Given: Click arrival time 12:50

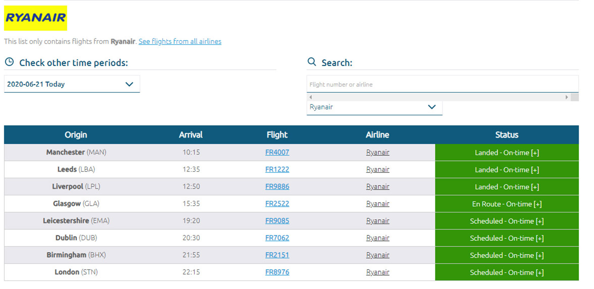Looking at the screenshot, I should 191,186.
